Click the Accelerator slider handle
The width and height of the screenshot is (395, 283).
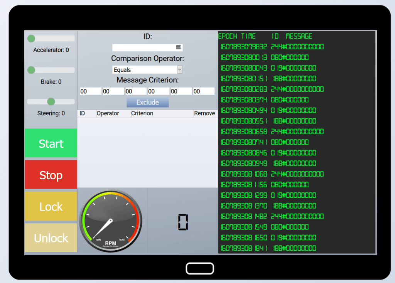[31, 39]
